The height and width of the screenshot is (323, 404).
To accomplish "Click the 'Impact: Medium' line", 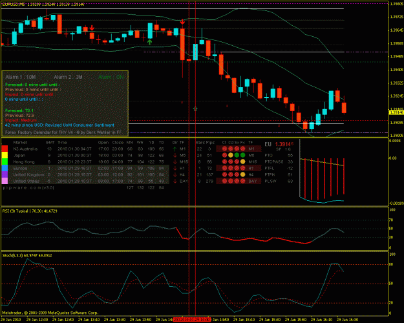I will click(x=21, y=120).
